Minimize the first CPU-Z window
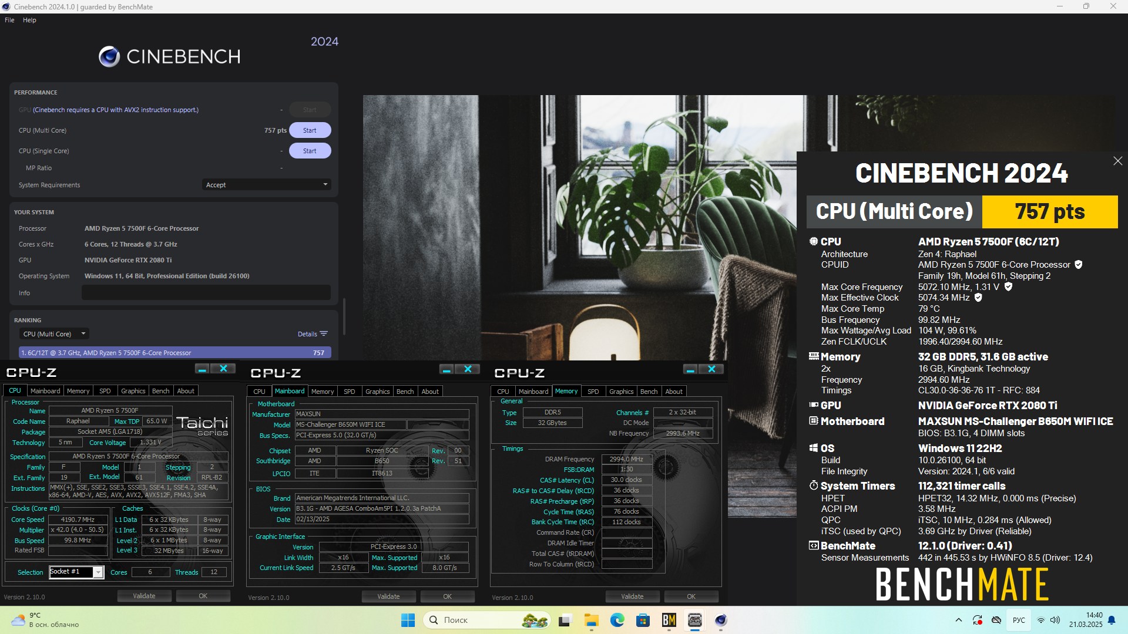 pos(202,369)
